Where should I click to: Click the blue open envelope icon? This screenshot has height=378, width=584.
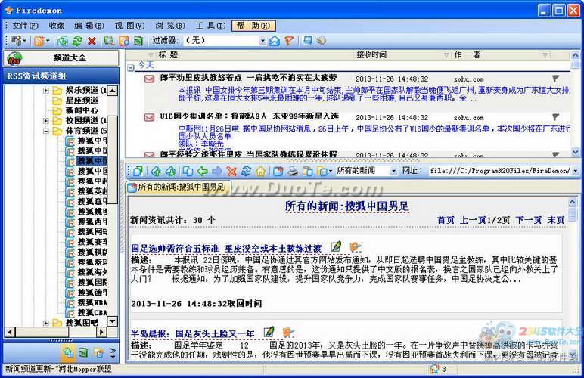pyautogui.click(x=275, y=41)
